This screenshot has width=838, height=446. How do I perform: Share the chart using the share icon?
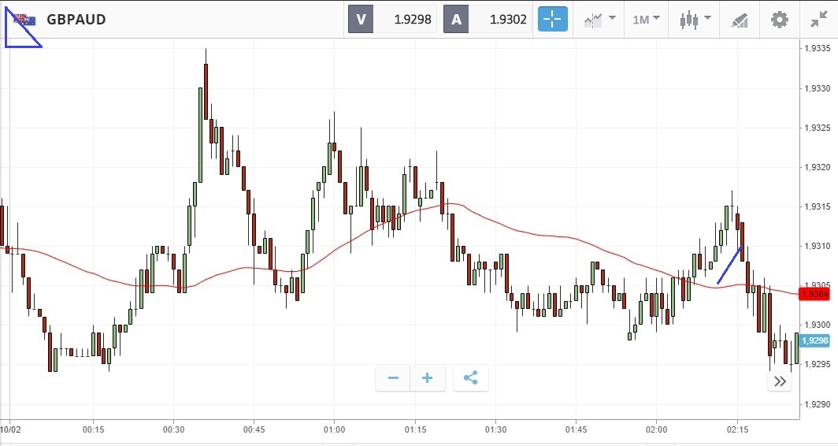(470, 378)
